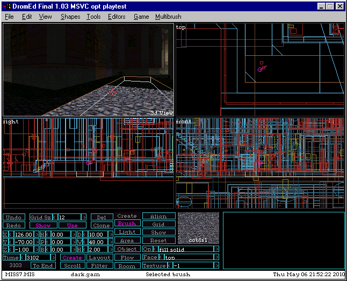The height and width of the screenshot is (281, 347).
Task: Select the cobls1 texture thumbnail
Action: point(198,228)
